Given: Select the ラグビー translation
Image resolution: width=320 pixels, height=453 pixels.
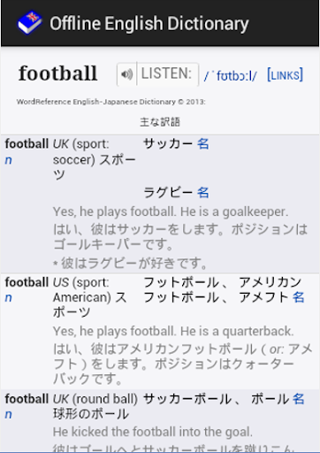Looking at the screenshot, I should (168, 193).
